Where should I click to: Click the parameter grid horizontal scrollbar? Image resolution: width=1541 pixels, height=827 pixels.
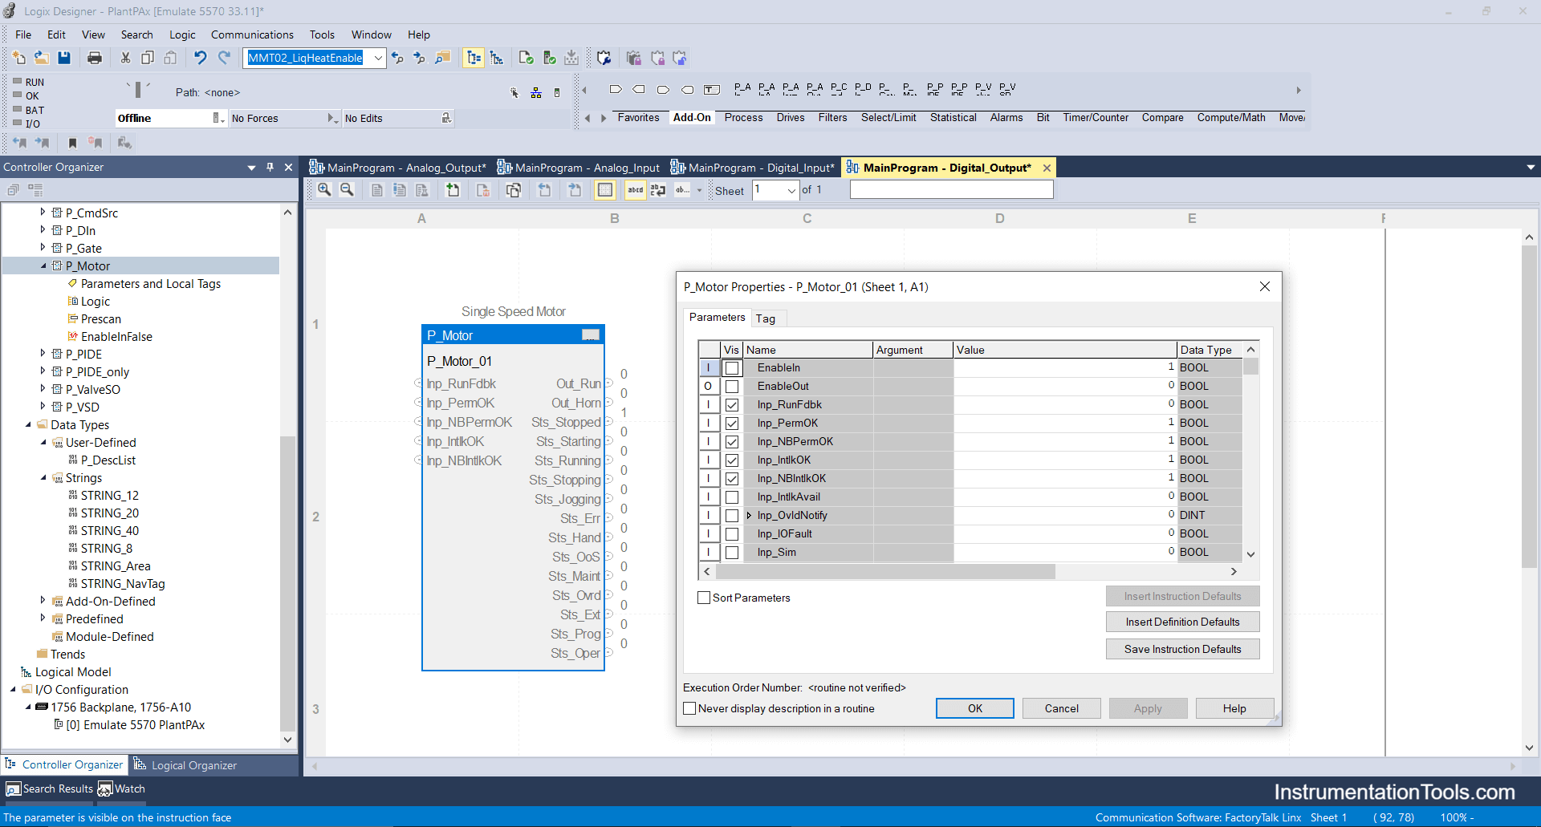tap(885, 571)
